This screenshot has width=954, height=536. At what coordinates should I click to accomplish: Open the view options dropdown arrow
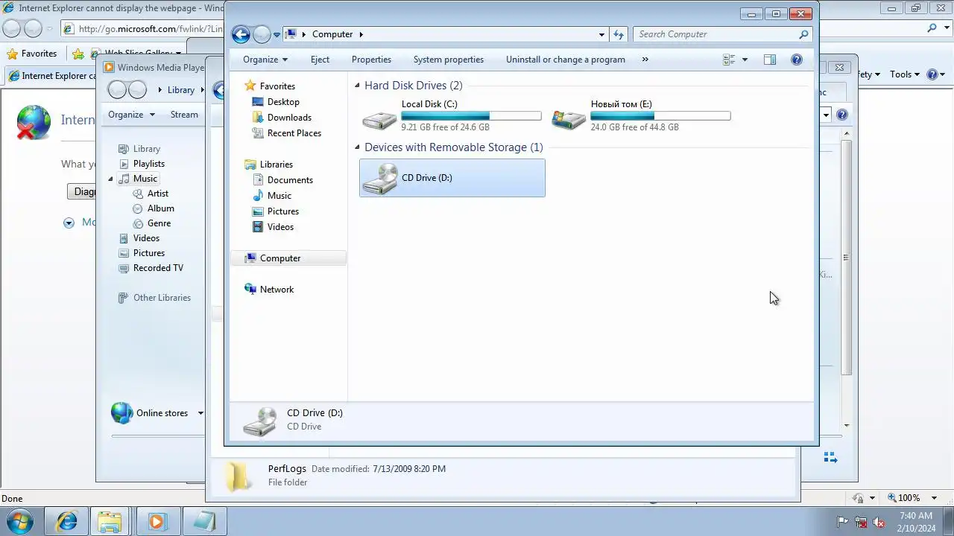point(745,60)
